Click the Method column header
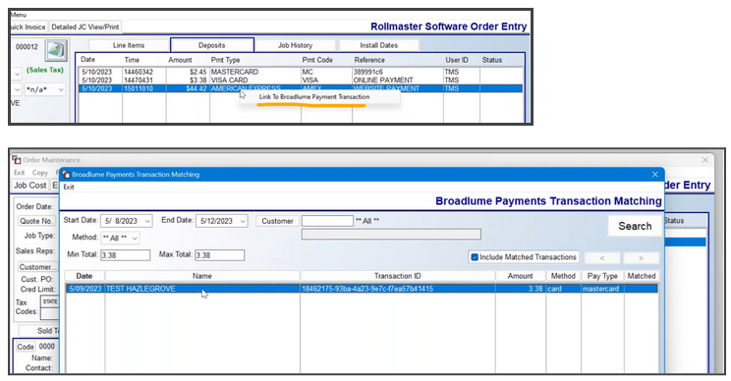The image size is (731, 381). (563, 276)
